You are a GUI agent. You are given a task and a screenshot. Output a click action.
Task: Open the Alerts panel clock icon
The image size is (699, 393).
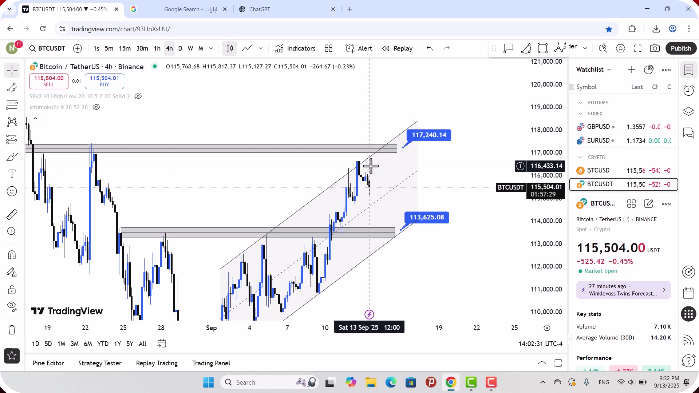point(688,90)
